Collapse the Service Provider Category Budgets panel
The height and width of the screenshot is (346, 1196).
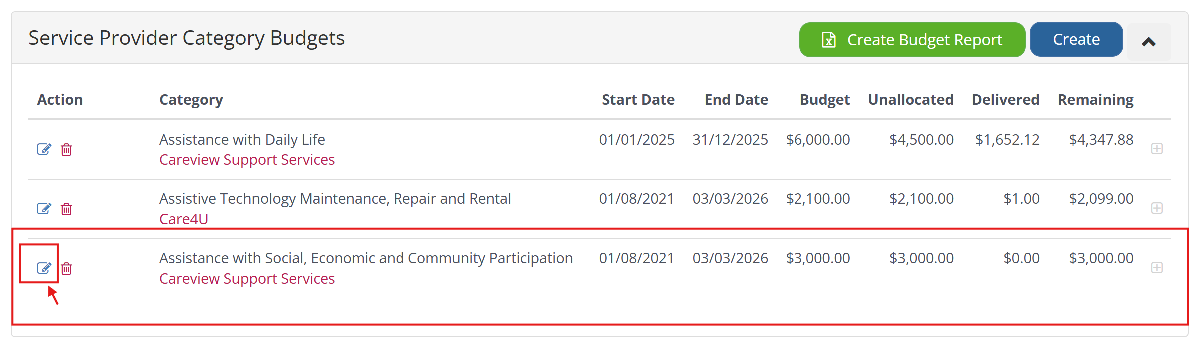pyautogui.click(x=1149, y=42)
